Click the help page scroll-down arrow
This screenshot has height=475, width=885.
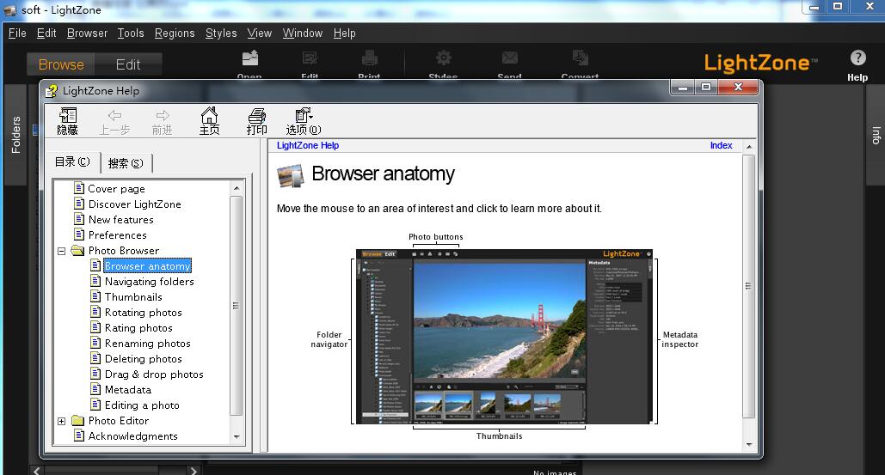pos(749,445)
